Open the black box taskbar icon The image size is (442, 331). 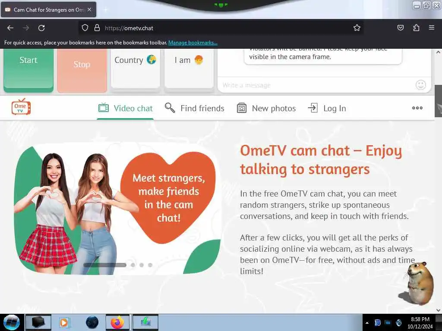click(38, 322)
